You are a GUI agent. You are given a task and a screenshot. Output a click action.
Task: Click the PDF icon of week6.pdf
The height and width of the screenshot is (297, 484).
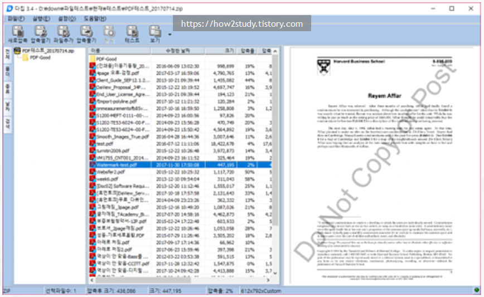pos(93,179)
